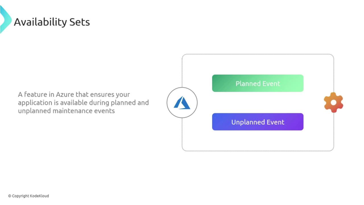Image resolution: width=364 pixels, height=205 pixels.
Task: Click the KodeKloud name in the footer
Action: click(39, 196)
